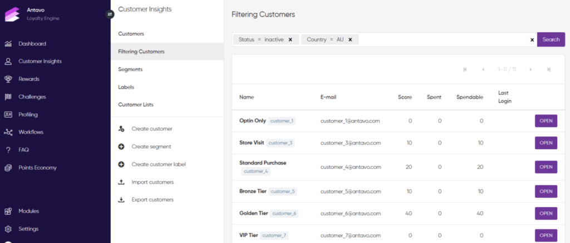This screenshot has height=243, width=570.
Task: Go to the next page of results
Action: 530,70
